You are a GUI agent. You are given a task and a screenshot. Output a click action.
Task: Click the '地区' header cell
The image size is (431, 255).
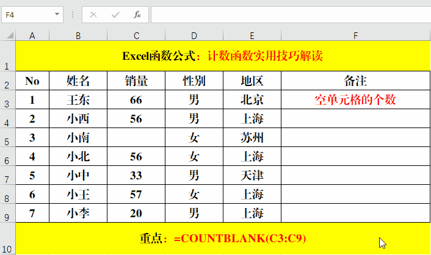click(252, 81)
